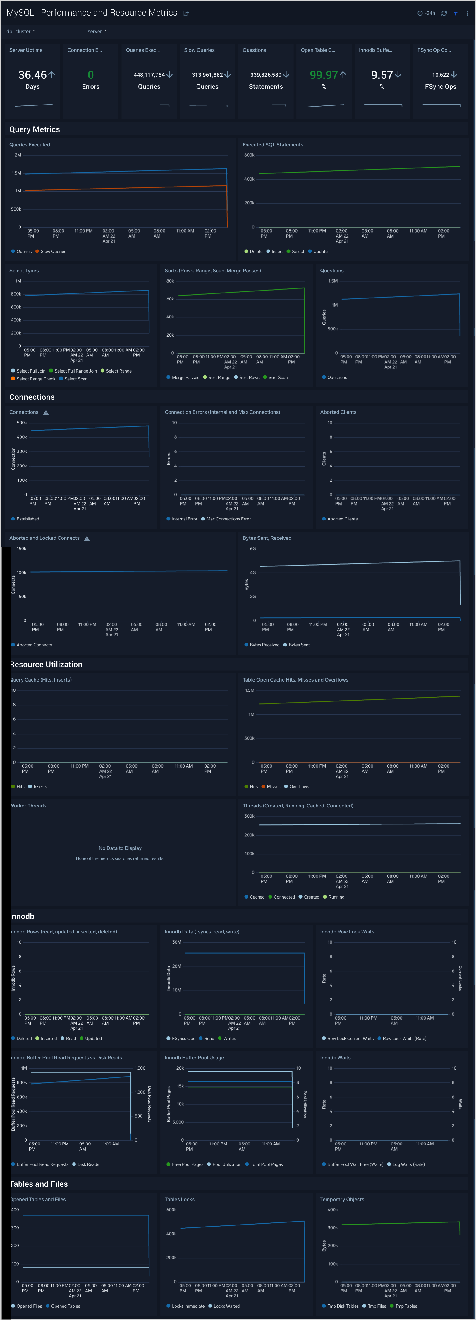Click the down arrow next to Slow Queries metric

(227, 75)
